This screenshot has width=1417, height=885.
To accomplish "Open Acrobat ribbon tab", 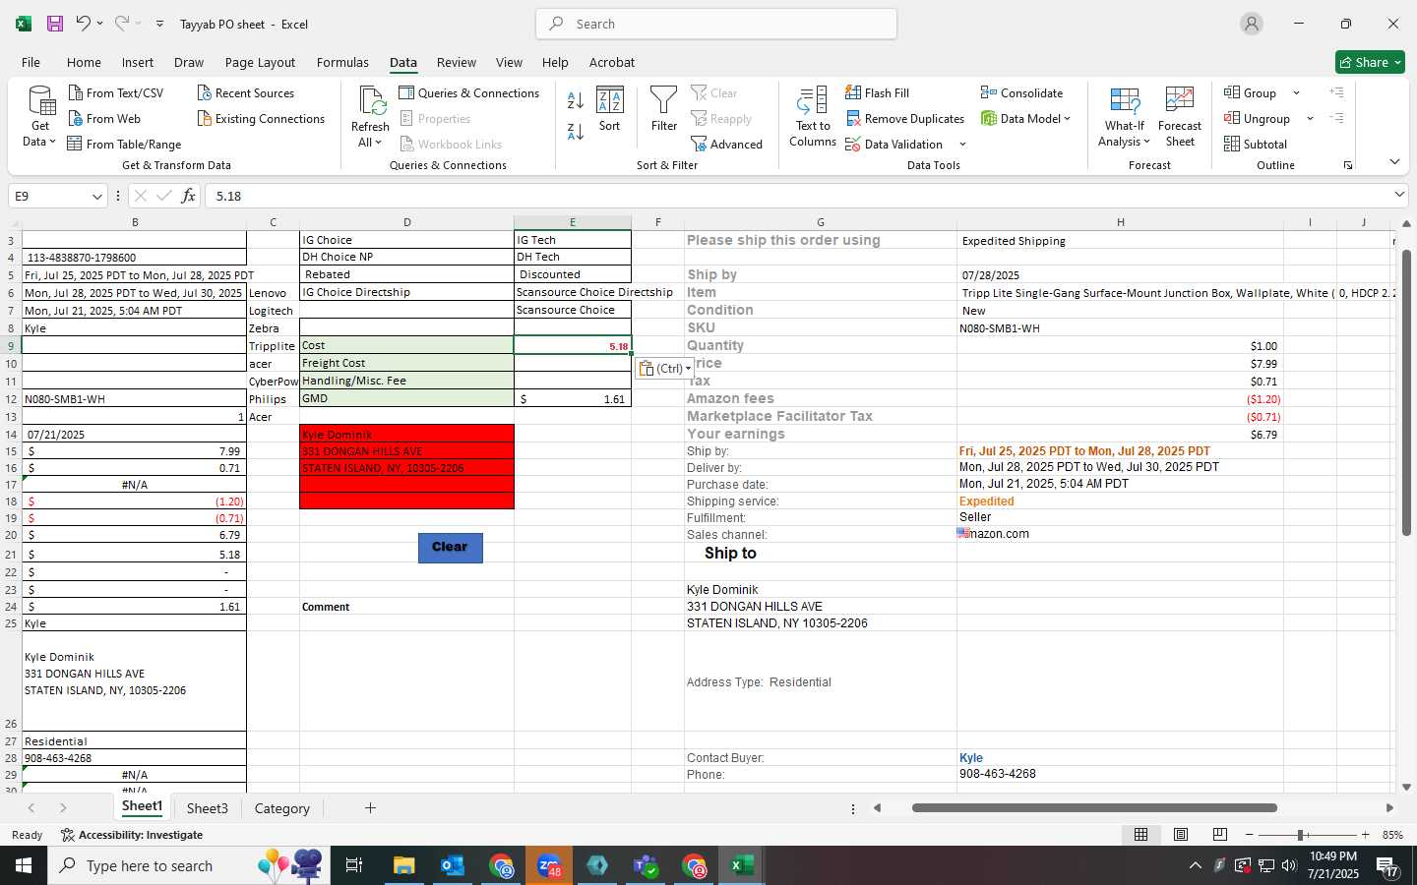I will pyautogui.click(x=612, y=62).
